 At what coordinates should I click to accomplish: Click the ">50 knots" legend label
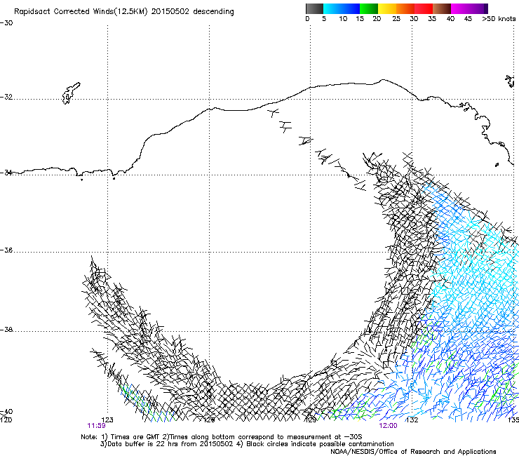(x=499, y=19)
